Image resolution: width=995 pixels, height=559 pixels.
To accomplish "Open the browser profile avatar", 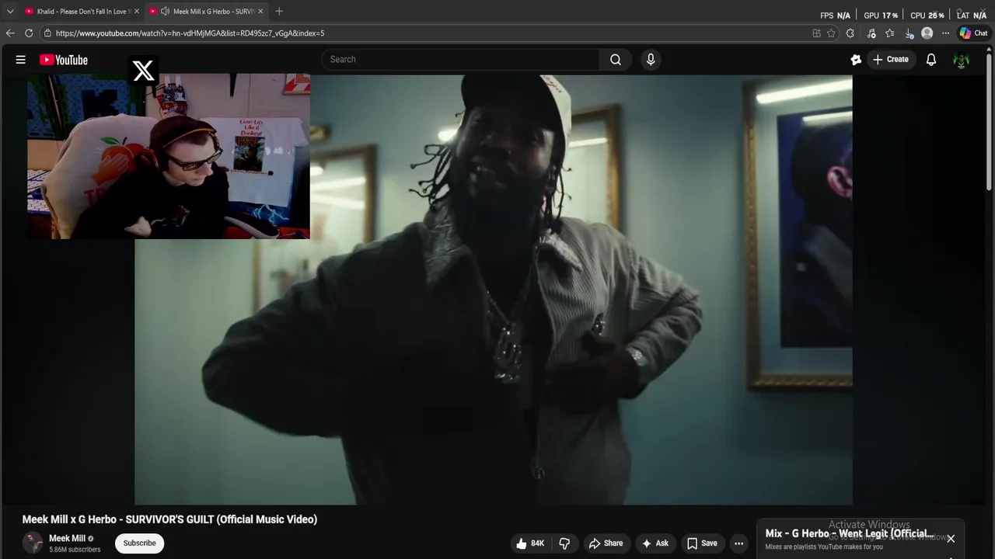I will pyautogui.click(x=927, y=33).
